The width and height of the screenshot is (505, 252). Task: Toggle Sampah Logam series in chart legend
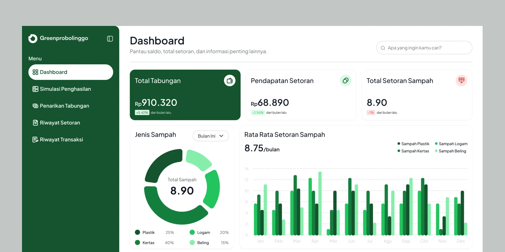pyautogui.click(x=451, y=144)
